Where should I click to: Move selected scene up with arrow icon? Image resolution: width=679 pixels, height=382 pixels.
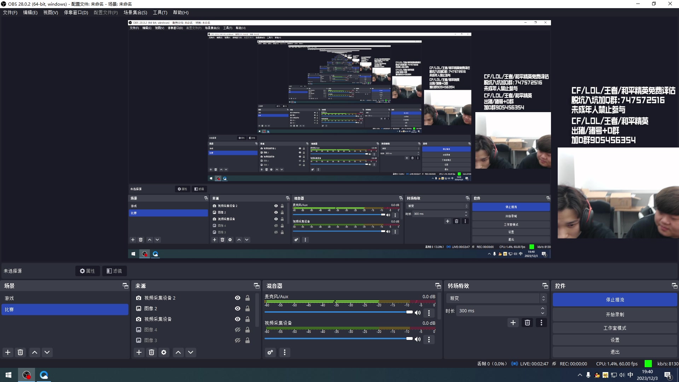coord(35,352)
